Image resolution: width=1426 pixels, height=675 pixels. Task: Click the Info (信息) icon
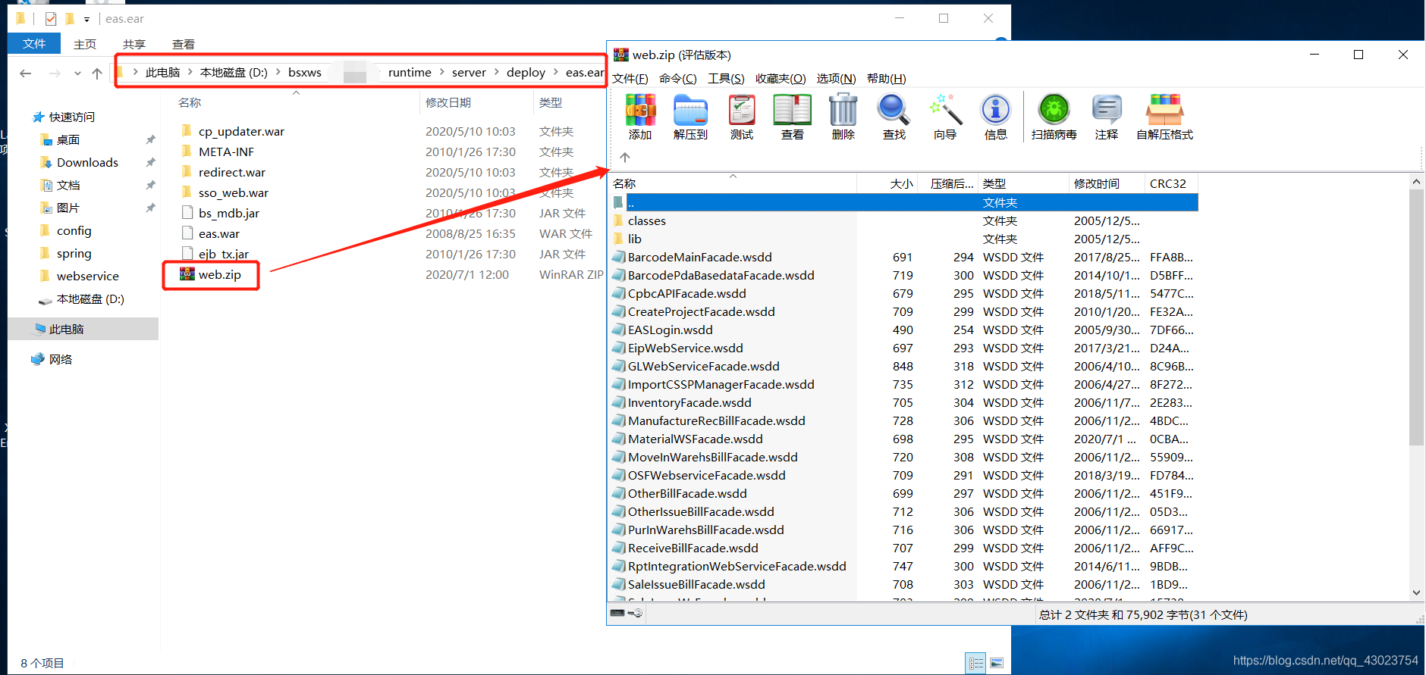pyautogui.click(x=996, y=117)
